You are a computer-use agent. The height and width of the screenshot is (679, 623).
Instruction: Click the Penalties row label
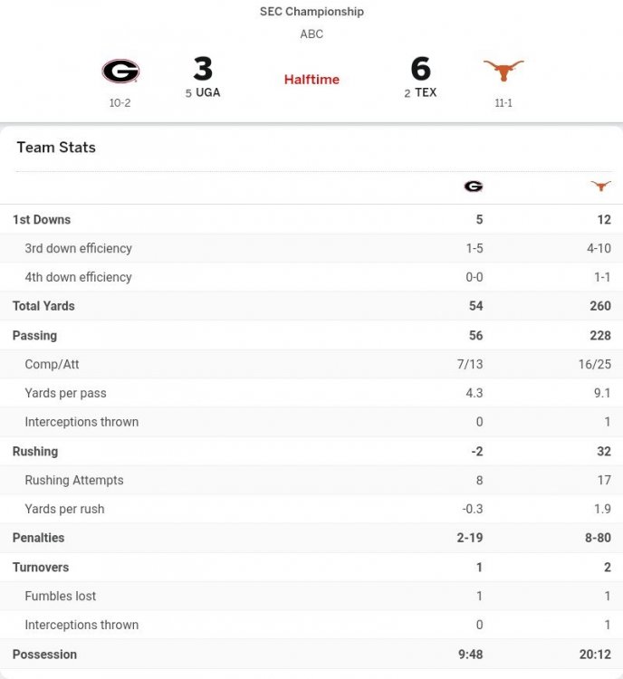click(39, 538)
